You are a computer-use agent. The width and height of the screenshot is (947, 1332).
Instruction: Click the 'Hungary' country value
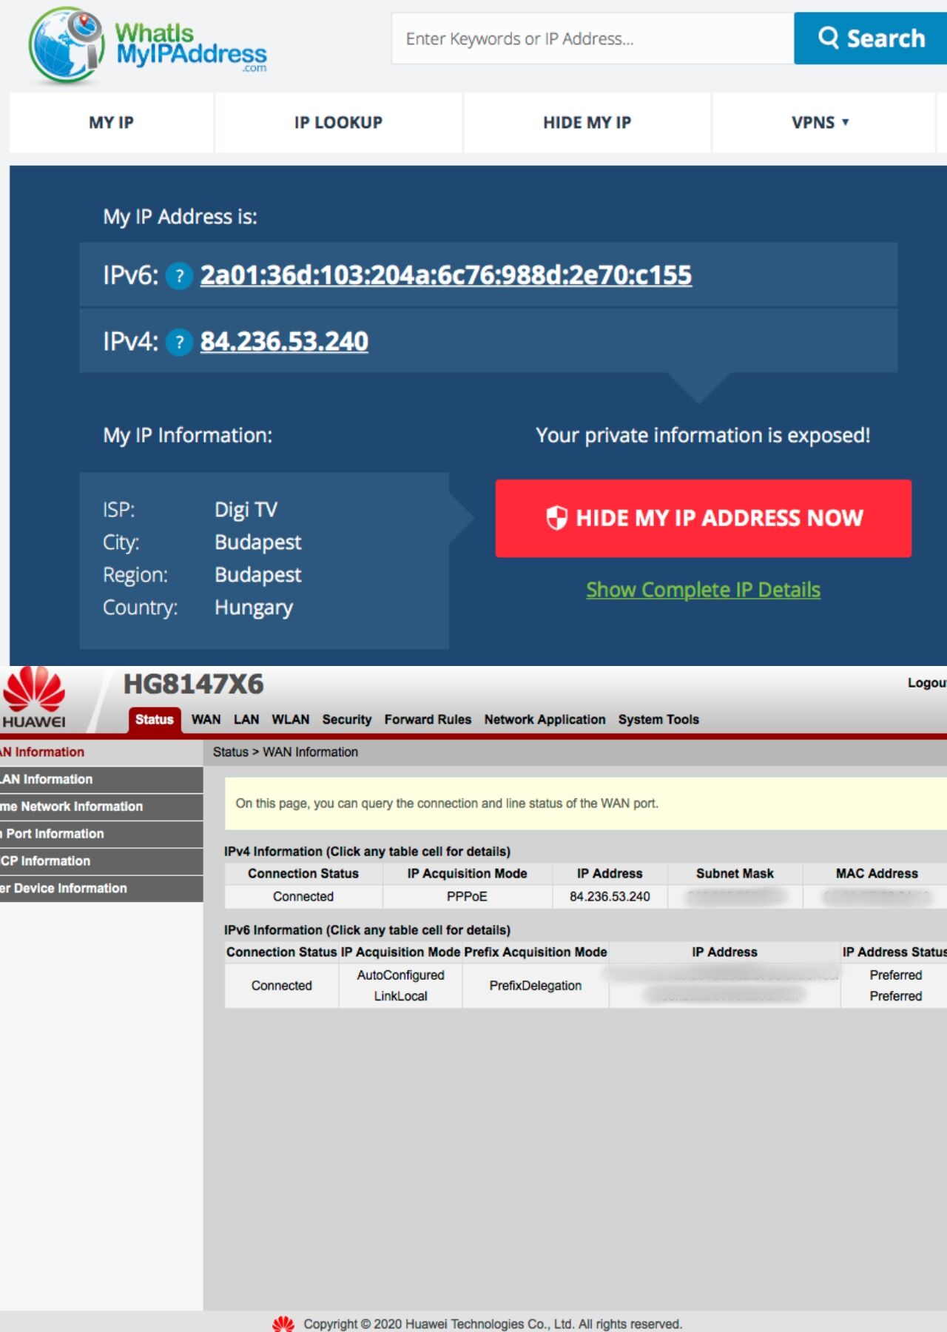[x=254, y=608]
